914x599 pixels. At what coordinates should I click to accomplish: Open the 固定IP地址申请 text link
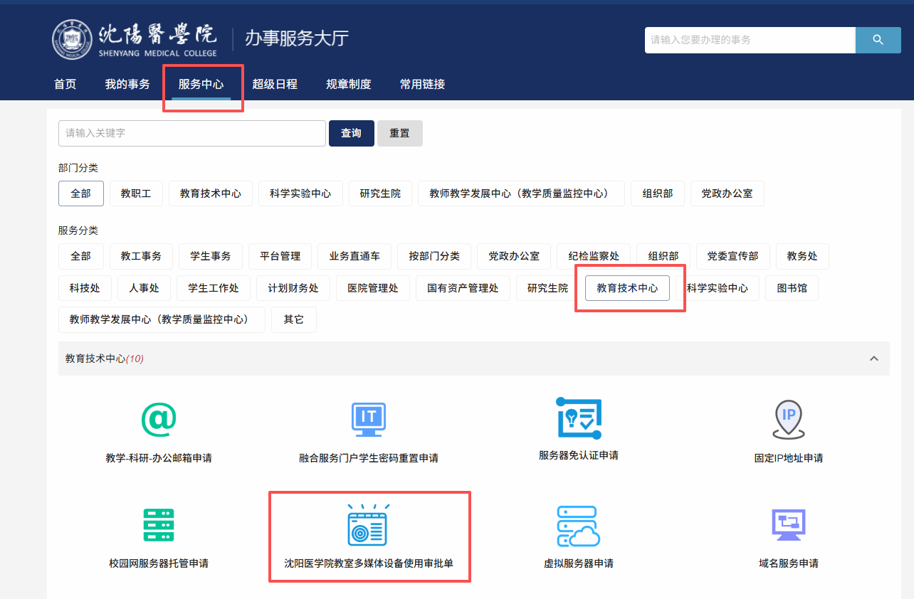[789, 458]
